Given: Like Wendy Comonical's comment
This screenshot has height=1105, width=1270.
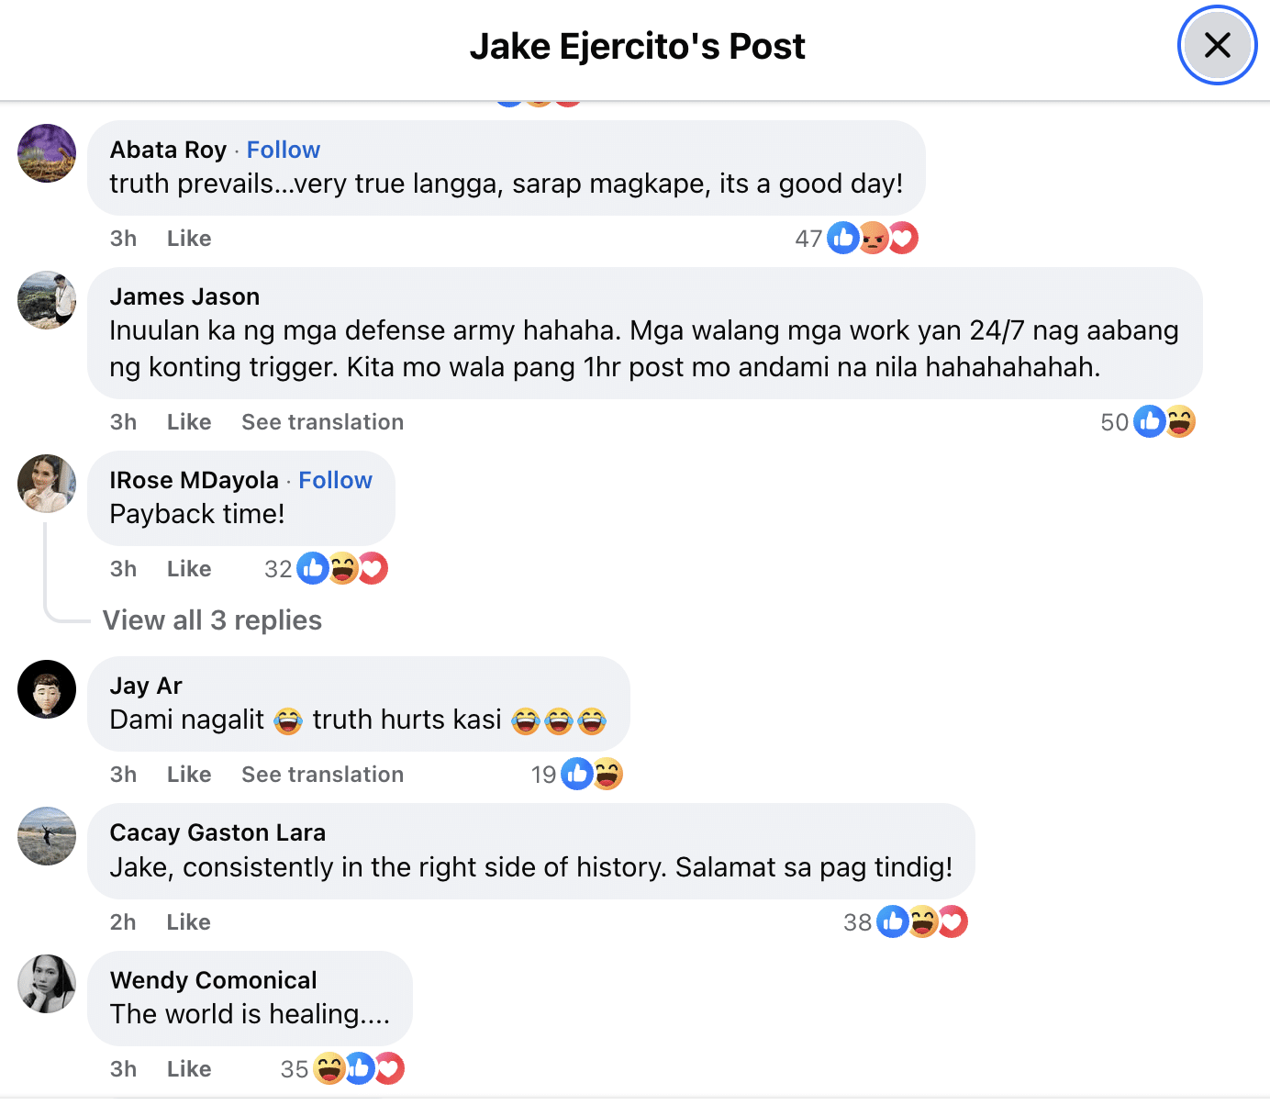Looking at the screenshot, I should point(188,1068).
